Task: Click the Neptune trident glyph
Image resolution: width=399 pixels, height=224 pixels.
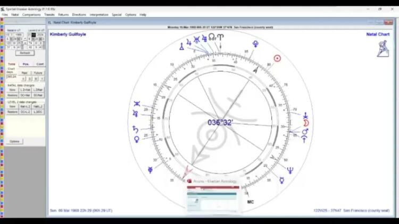Action: click(x=290, y=170)
